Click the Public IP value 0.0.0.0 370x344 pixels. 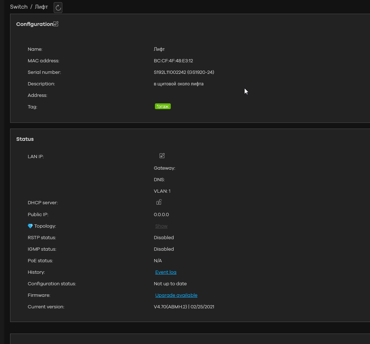(x=161, y=215)
